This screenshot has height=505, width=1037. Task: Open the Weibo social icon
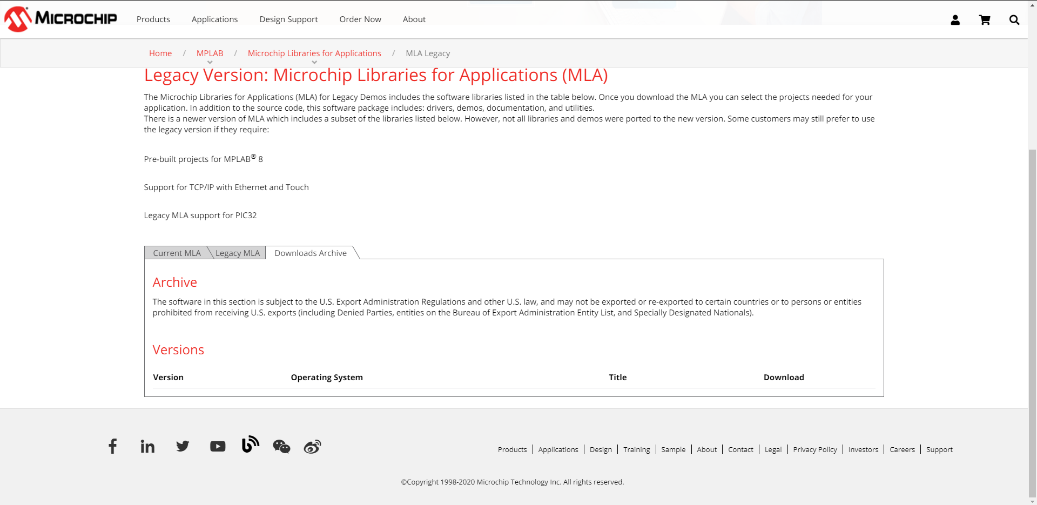click(312, 447)
